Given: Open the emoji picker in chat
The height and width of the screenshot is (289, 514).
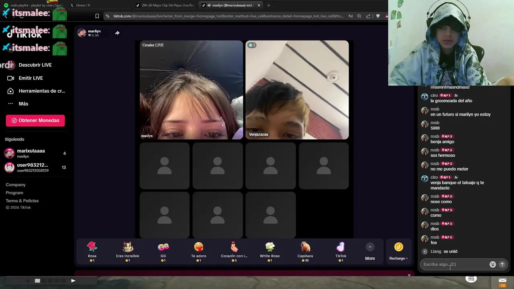Looking at the screenshot, I should (493, 265).
